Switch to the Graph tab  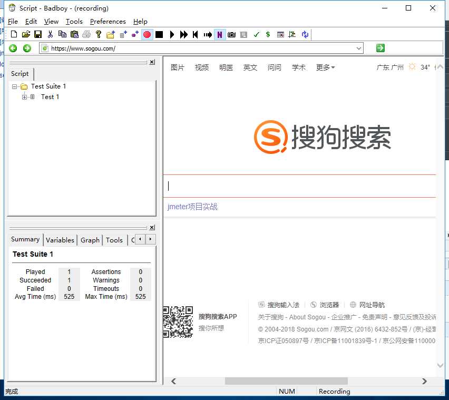[90, 240]
